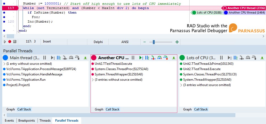Show Call Stack for Another CPU thread
266x124 pixels.
pyautogui.click(x=112, y=109)
